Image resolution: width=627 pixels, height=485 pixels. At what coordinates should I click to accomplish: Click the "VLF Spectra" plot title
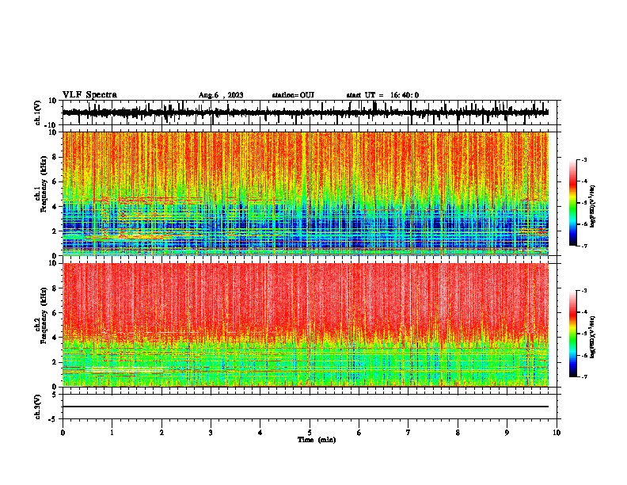89,95
